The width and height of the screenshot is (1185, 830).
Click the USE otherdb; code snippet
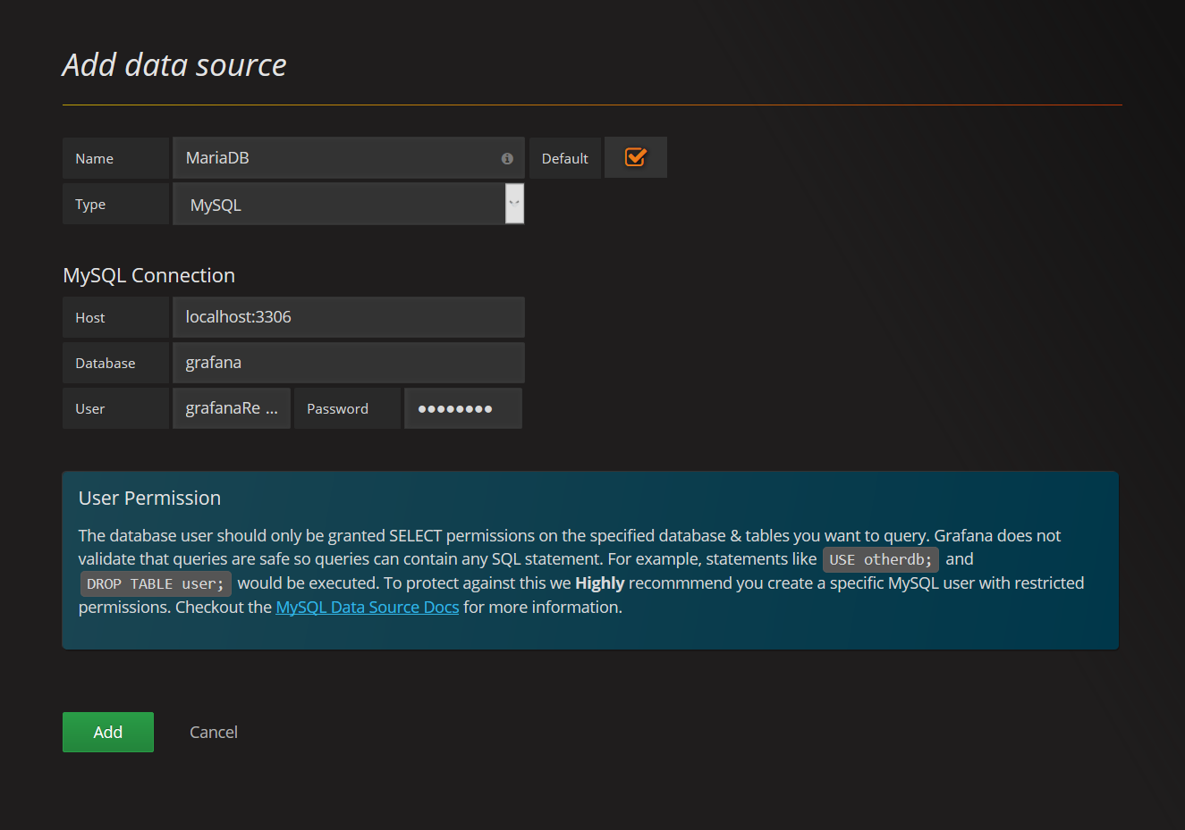coord(881,560)
